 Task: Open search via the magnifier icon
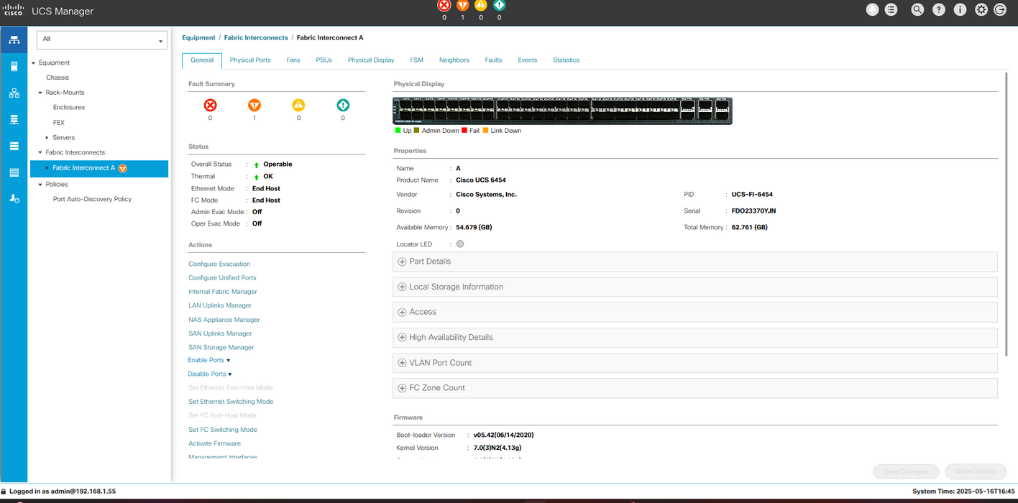[917, 10]
